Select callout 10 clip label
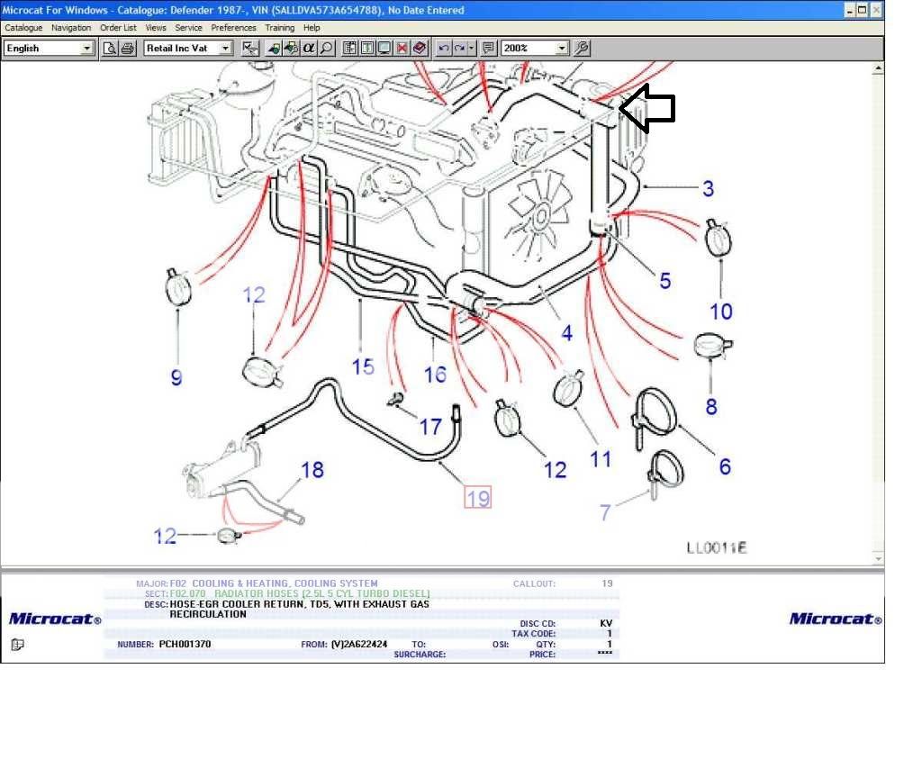 (x=721, y=312)
